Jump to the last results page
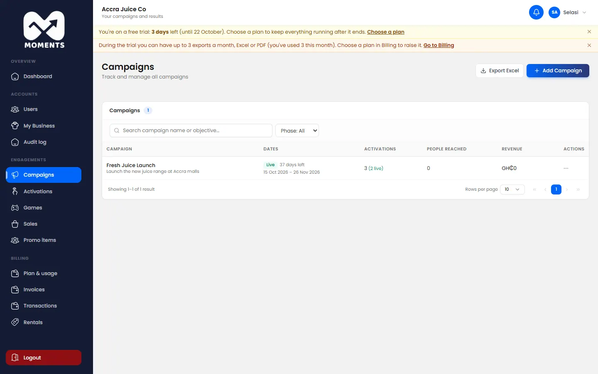 [578, 189]
